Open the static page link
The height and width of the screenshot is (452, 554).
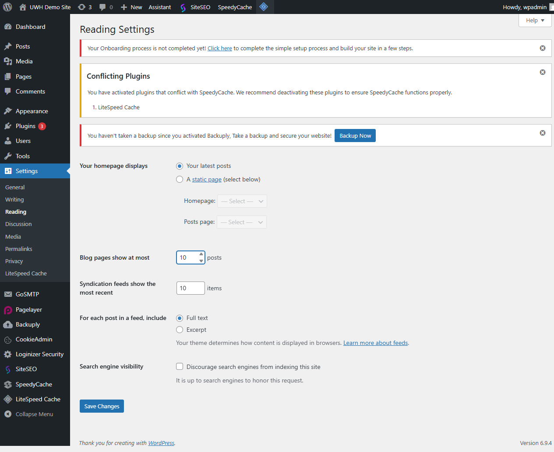click(207, 179)
